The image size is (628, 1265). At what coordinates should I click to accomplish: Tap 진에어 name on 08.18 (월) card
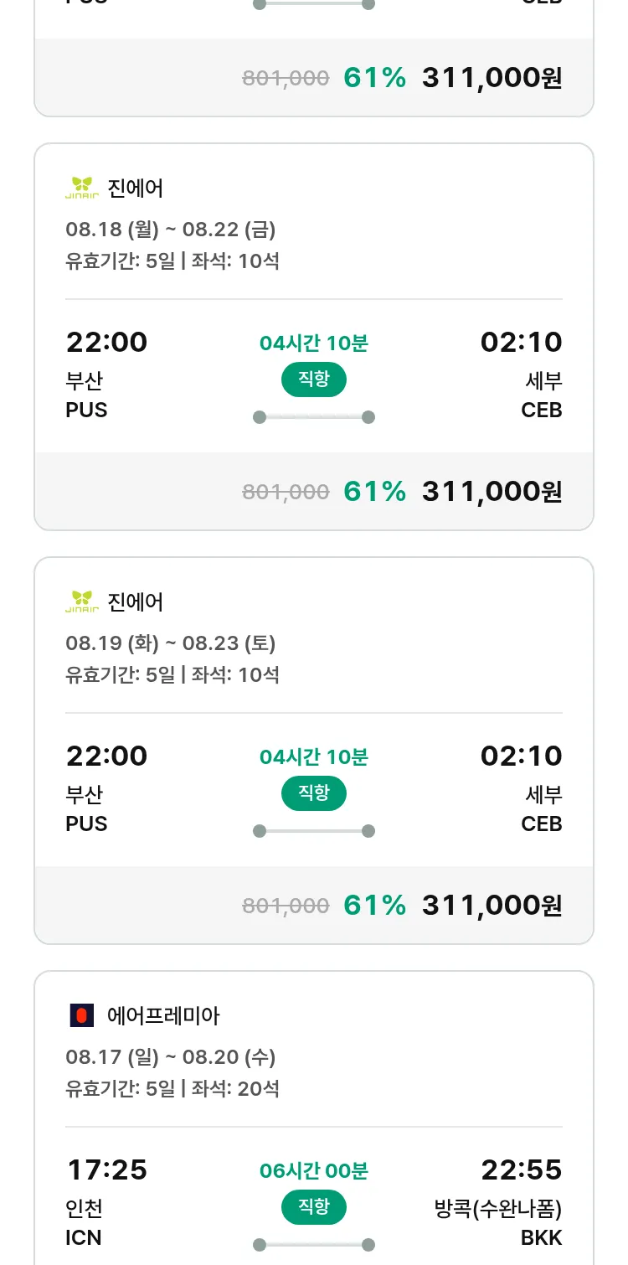[x=136, y=188]
